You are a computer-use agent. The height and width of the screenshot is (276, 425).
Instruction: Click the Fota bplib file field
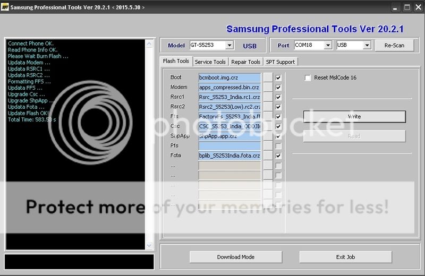pyautogui.click(x=229, y=156)
